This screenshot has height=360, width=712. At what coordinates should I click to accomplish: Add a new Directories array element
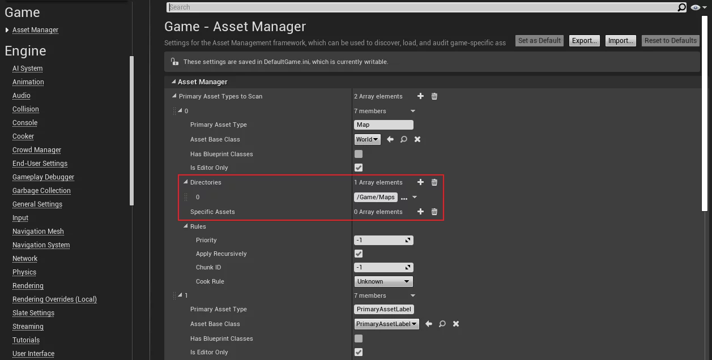(420, 182)
